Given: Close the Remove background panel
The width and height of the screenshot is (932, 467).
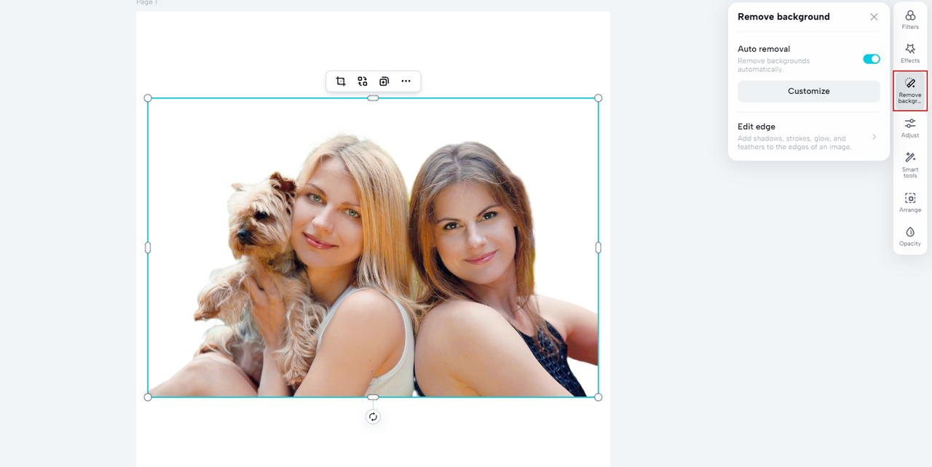Looking at the screenshot, I should coord(874,17).
